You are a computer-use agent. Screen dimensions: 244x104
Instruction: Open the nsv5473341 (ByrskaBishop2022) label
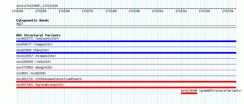[40, 85]
